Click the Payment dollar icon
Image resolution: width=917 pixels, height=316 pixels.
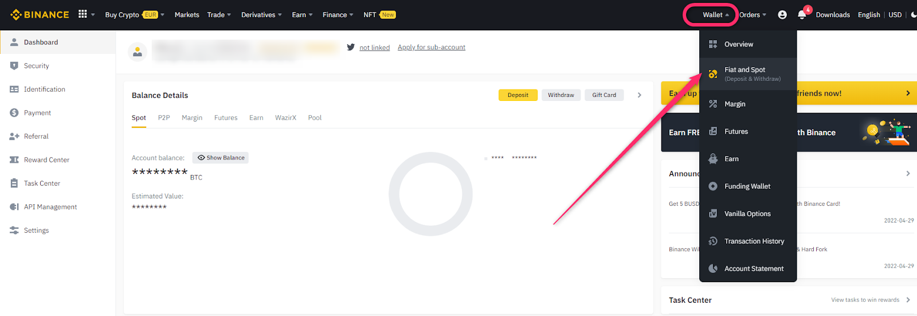(x=14, y=113)
